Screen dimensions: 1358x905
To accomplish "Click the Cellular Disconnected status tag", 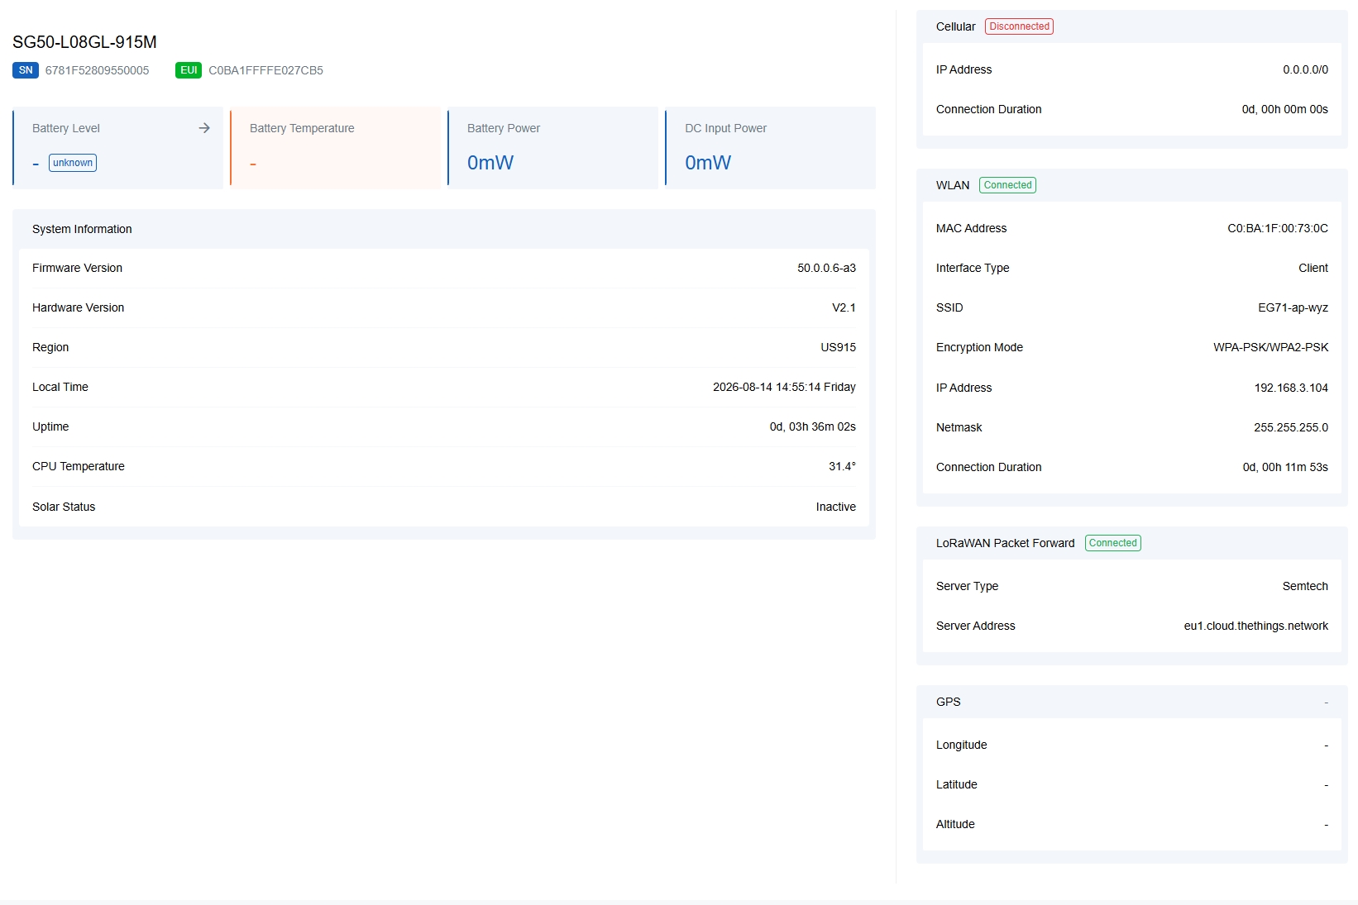I will pos(1019,26).
